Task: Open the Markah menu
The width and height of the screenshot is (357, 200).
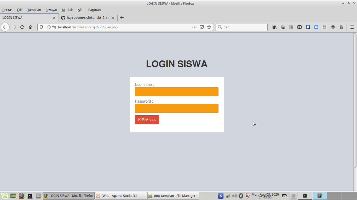Action: [67, 10]
